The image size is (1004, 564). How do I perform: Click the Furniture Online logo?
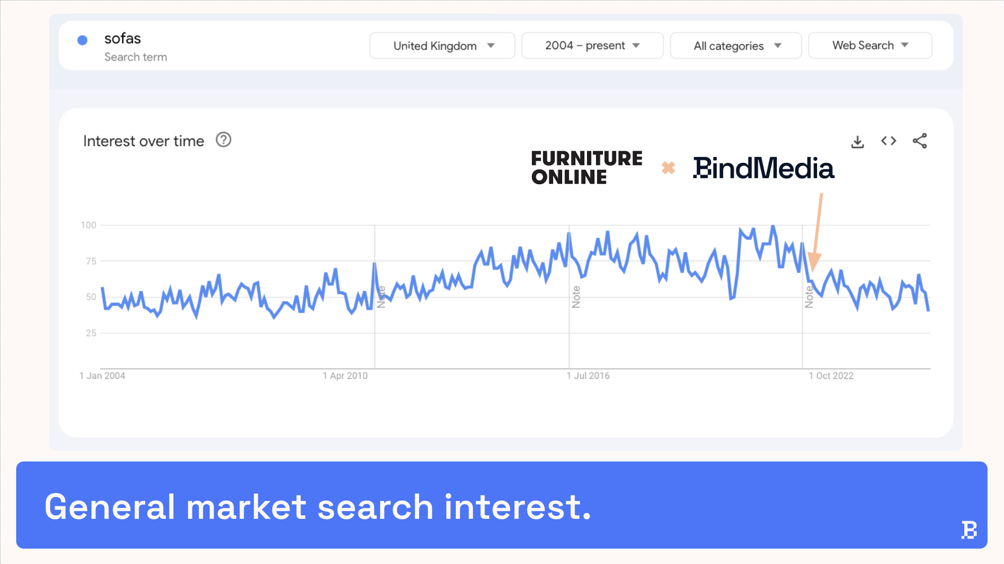point(586,168)
